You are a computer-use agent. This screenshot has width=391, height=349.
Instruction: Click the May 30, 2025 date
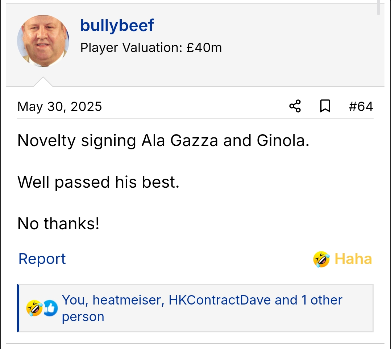(x=59, y=106)
